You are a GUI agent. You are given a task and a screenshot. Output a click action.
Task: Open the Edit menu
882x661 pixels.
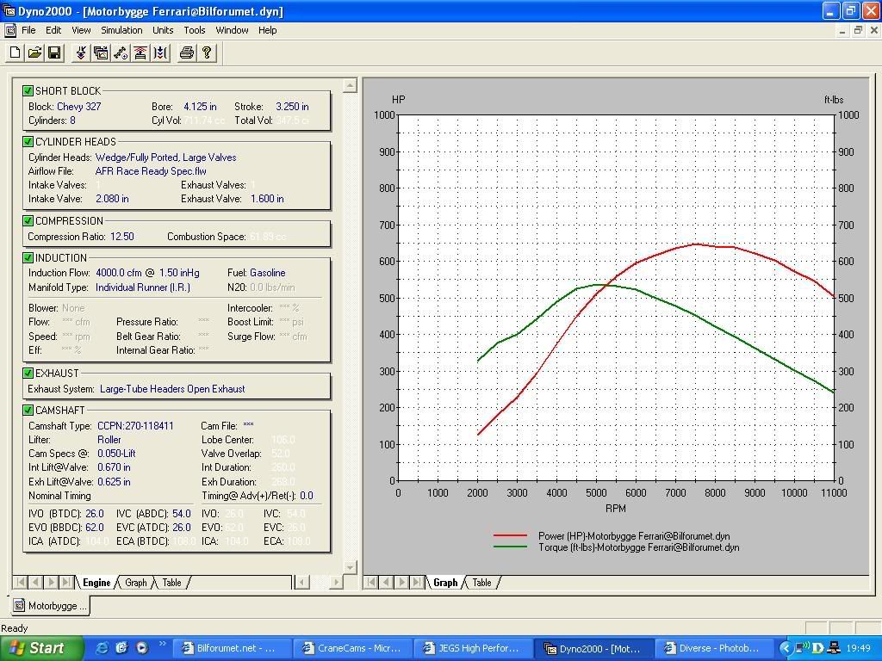[53, 30]
